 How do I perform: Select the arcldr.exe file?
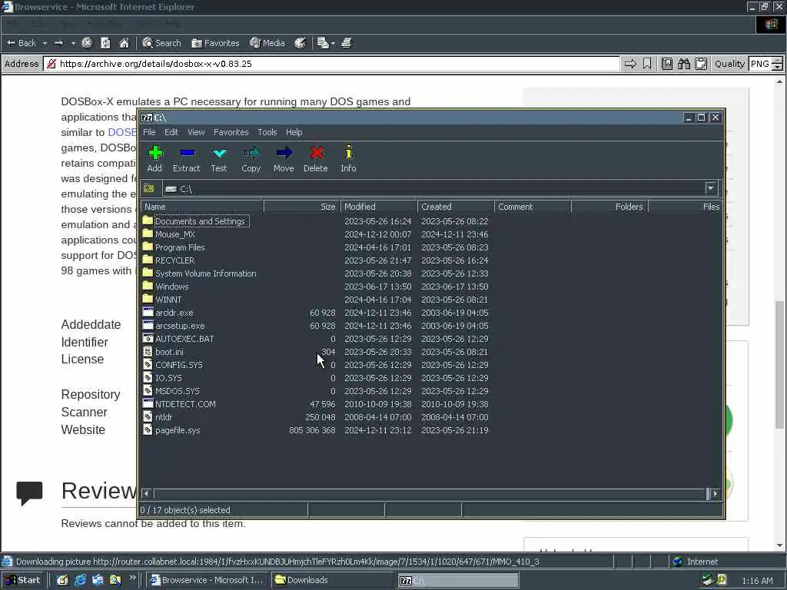pyautogui.click(x=174, y=313)
